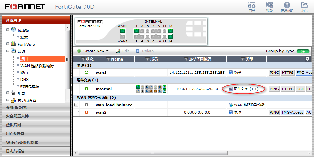Viewport: 314px width, 157px height.
Task: Select 状态 under dashboard
Action: point(24,37)
